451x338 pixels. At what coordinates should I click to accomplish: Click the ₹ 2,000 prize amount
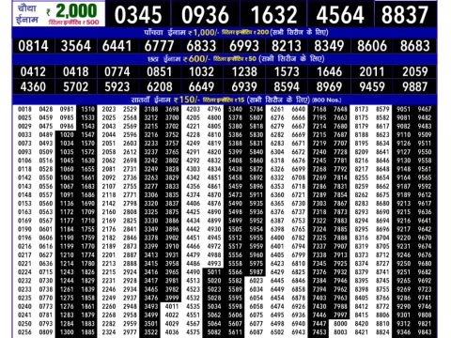71,11
